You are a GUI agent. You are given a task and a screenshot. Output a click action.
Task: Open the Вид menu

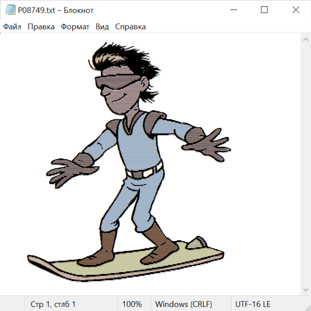tap(102, 27)
